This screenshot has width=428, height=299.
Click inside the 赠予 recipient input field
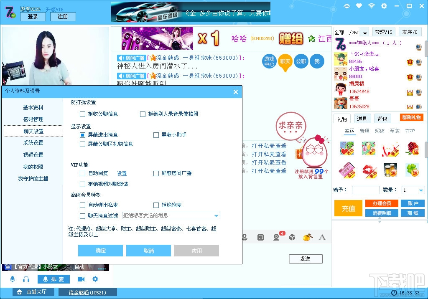pyautogui.click(x=366, y=190)
